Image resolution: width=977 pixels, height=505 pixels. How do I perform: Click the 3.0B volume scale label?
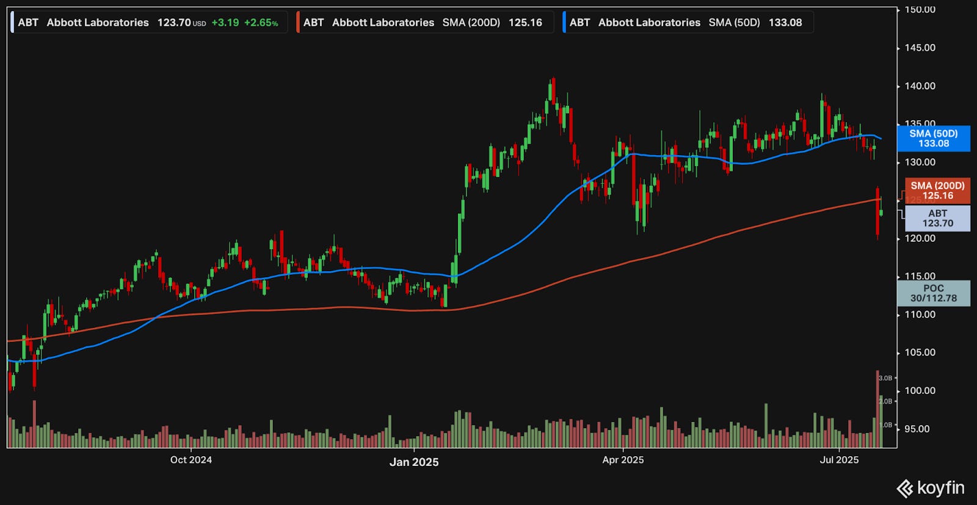(x=885, y=379)
